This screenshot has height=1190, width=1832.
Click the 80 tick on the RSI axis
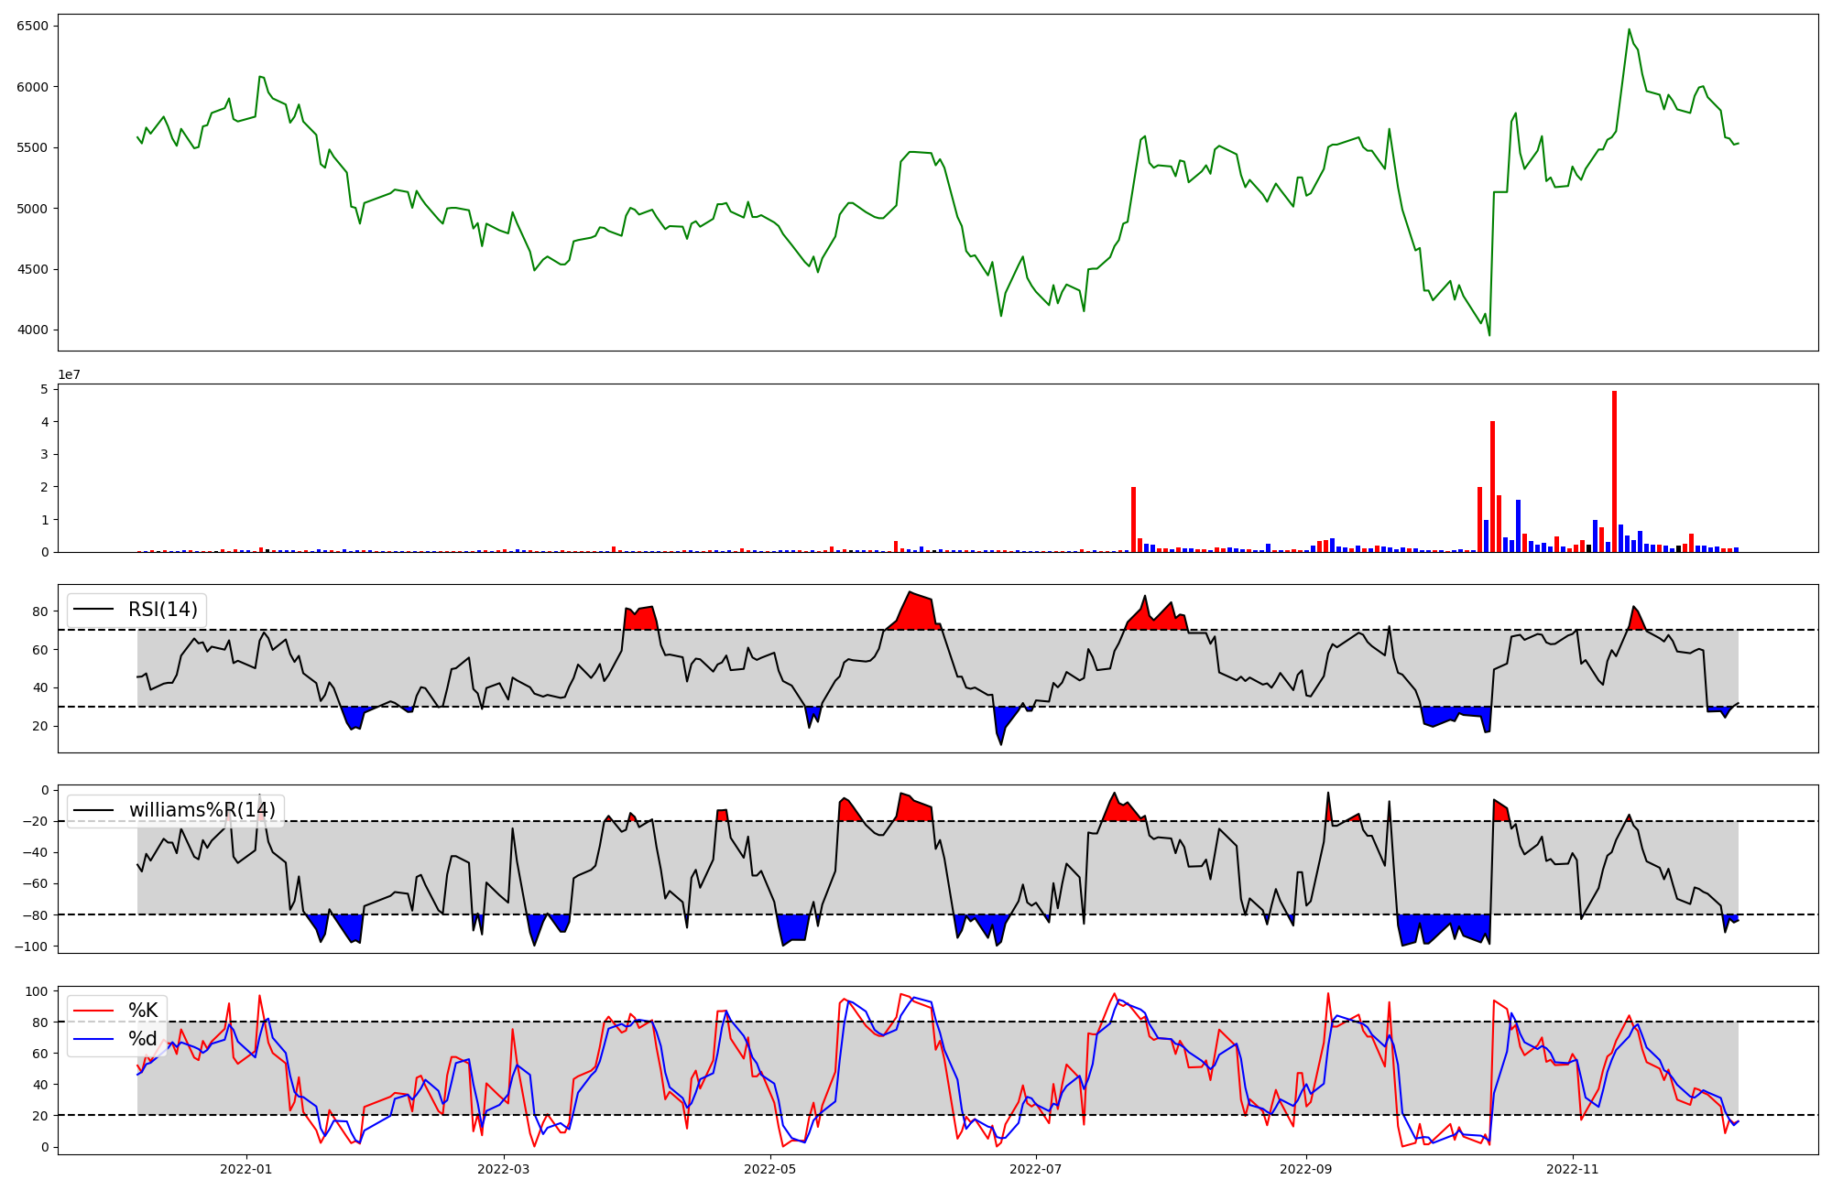[41, 611]
